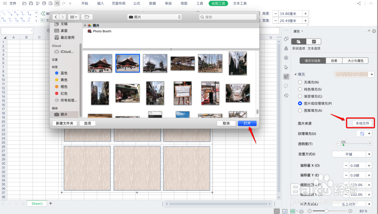Select 图案填充(A) radio option
The height and width of the screenshot is (214, 378).
(x=300, y=110)
